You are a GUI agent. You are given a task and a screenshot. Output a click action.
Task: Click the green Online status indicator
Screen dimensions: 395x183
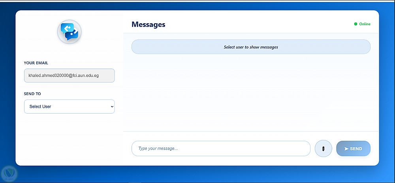click(362, 24)
